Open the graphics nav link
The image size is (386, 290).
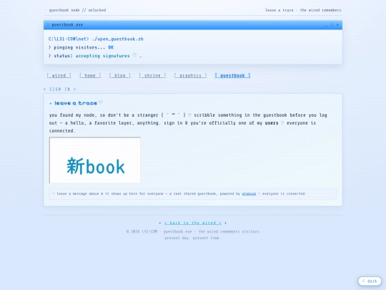191,75
